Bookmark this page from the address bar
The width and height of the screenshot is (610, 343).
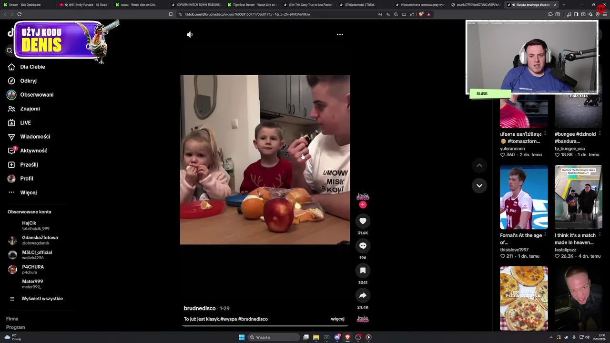click(x=171, y=14)
